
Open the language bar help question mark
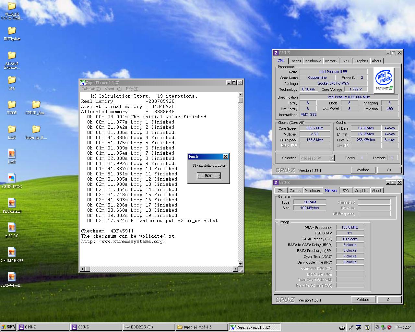[367, 327]
